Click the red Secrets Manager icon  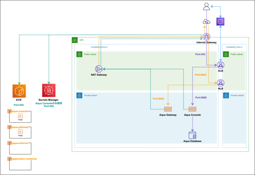(x=49, y=90)
